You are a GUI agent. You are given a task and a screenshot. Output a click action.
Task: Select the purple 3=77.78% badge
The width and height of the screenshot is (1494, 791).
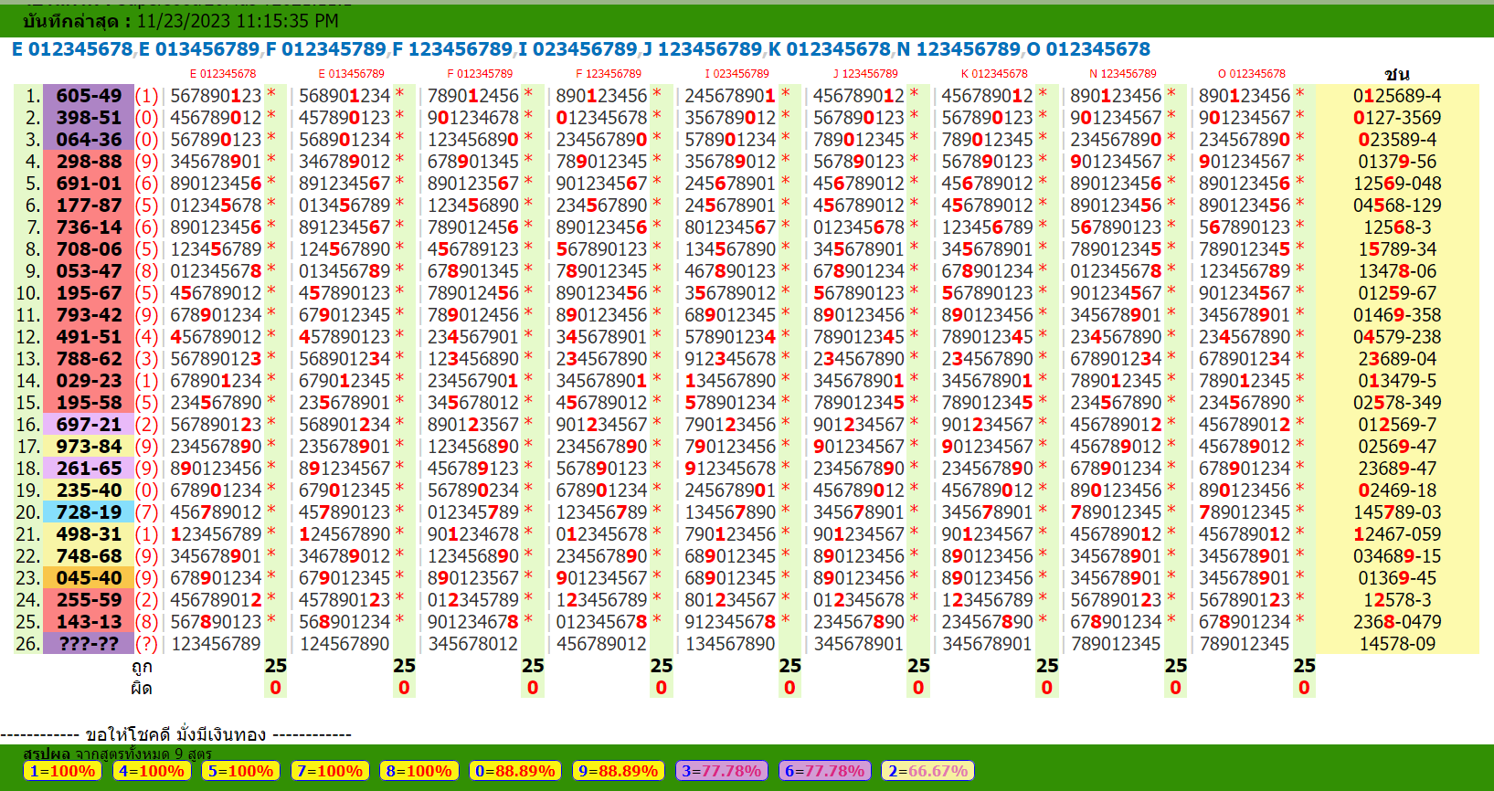pyautogui.click(x=722, y=771)
